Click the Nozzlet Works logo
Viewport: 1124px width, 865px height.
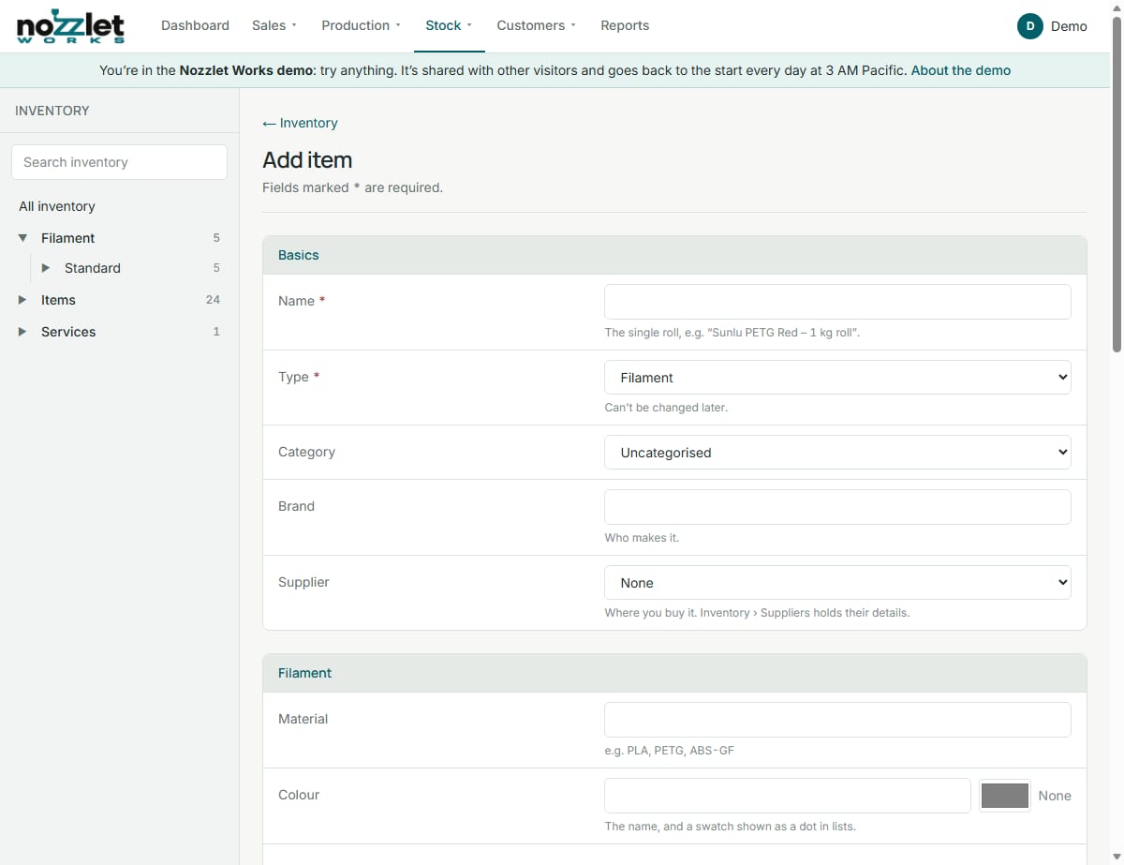pyautogui.click(x=71, y=26)
